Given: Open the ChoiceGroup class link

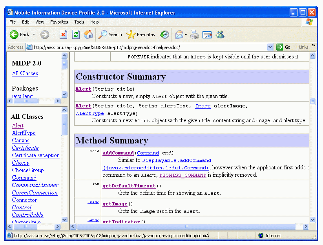Looking at the screenshot, I should (28, 171).
